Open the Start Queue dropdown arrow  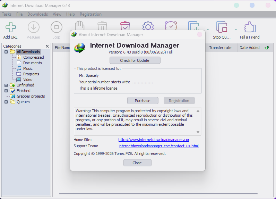click(x=208, y=30)
